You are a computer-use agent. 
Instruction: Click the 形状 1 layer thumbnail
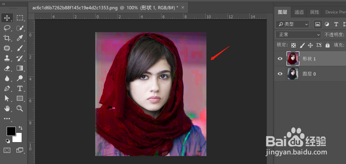(x=293, y=58)
